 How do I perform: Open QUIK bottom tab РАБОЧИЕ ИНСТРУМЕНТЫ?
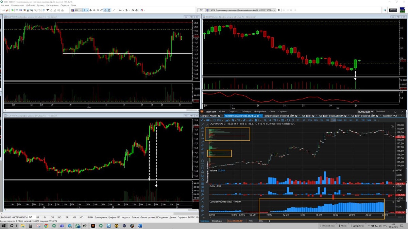pyautogui.click(x=14, y=217)
